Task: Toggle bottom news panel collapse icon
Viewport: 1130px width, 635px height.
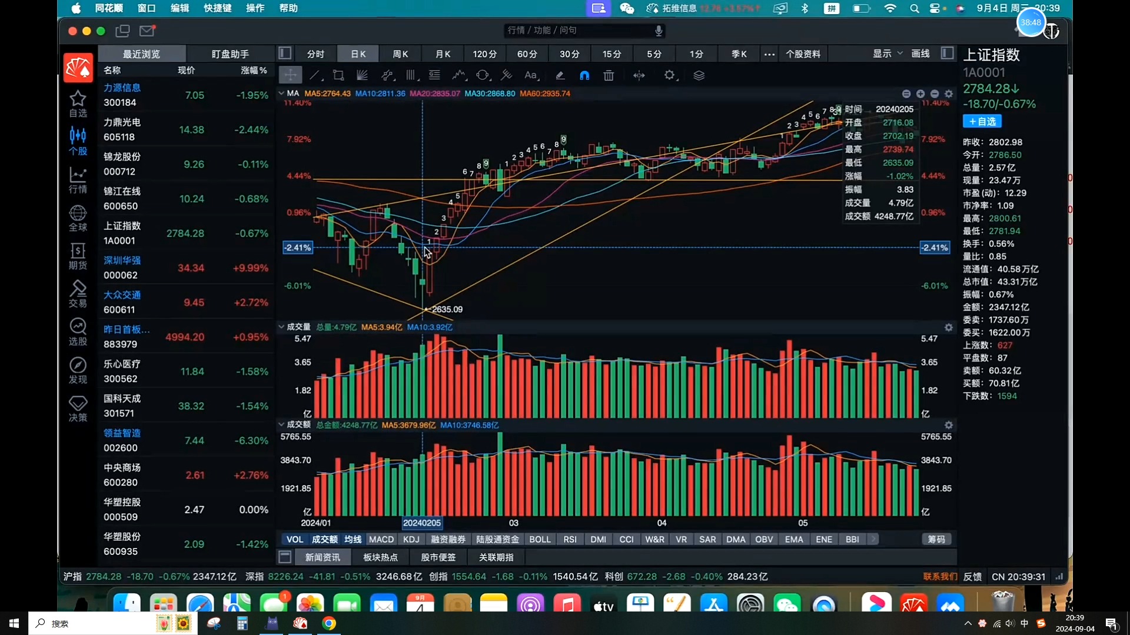Action: coord(285,557)
